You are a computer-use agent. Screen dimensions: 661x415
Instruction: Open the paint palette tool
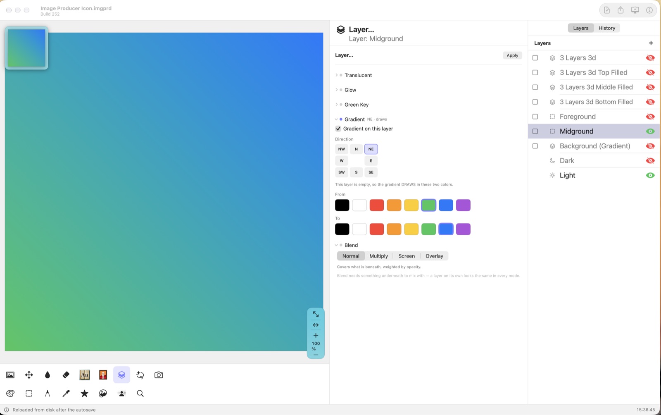[x=10, y=394]
